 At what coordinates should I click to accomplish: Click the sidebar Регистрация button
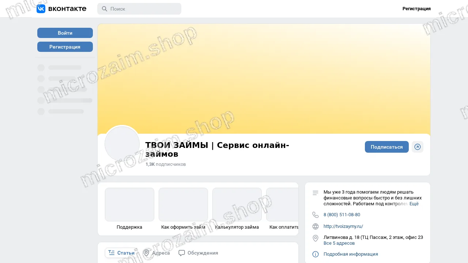[65, 47]
